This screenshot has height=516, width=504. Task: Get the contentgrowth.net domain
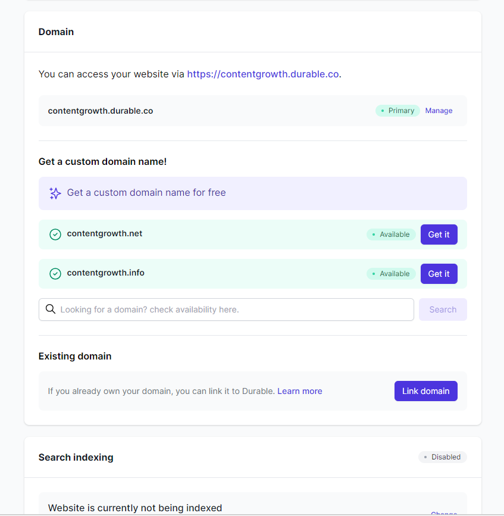(439, 234)
